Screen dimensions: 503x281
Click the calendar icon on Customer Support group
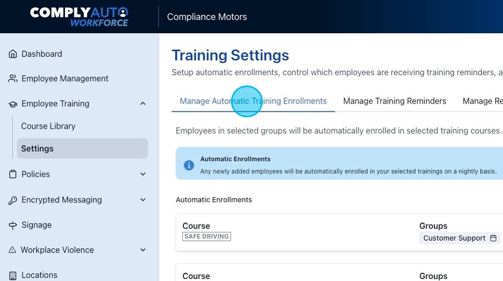click(493, 238)
